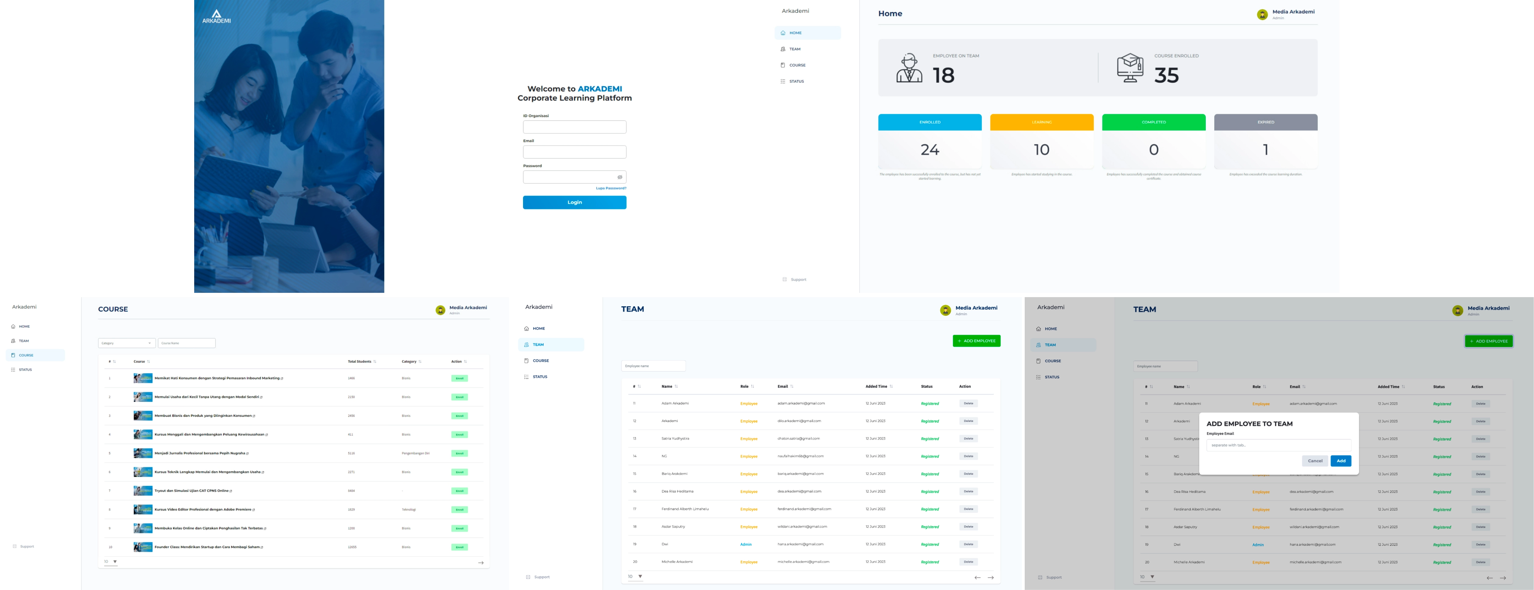Screen dimensions: 1534x590
Task: Enroll in Founder Class startup course
Action: 459,547
